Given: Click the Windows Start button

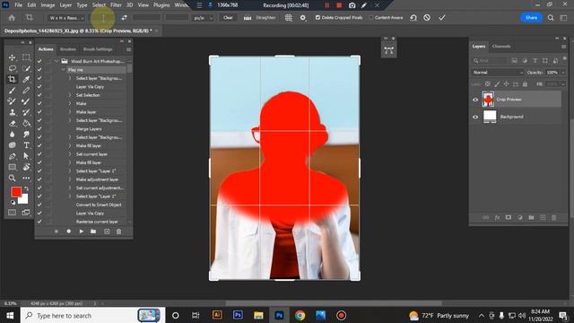Looking at the screenshot, I should [x=10, y=315].
